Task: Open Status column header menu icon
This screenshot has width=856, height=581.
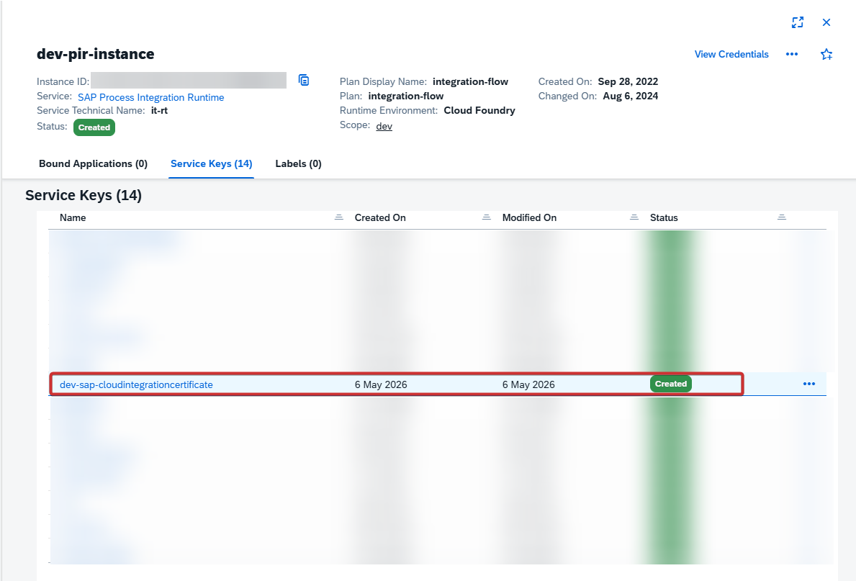Action: (782, 217)
